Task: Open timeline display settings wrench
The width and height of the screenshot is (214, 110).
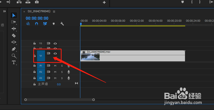Action: (62, 24)
